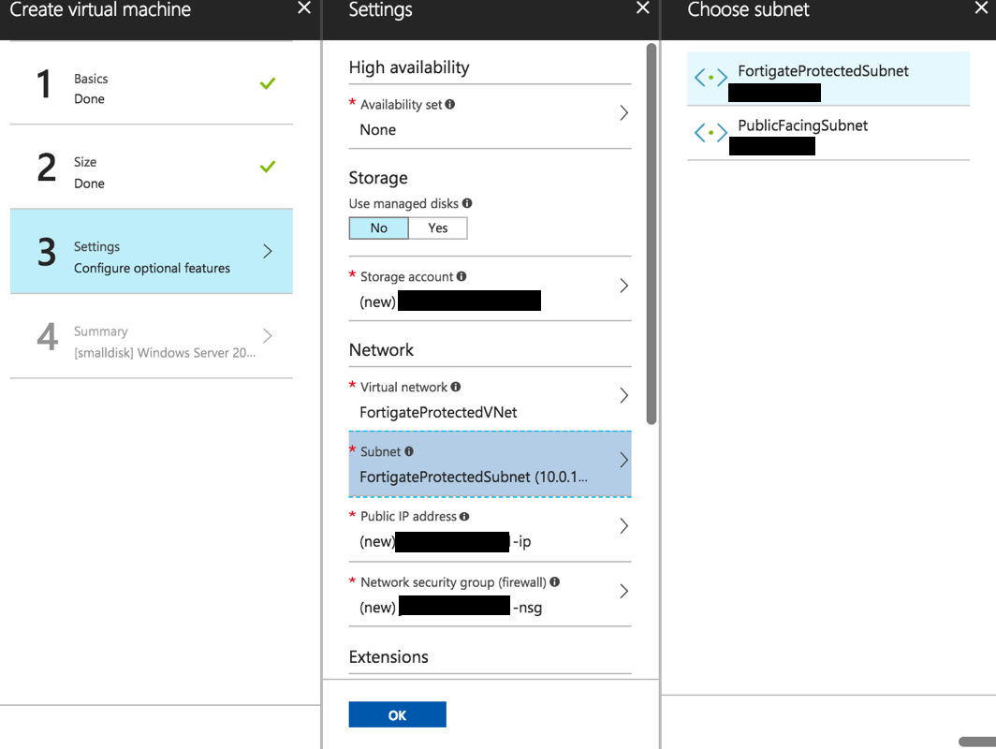Click the PublicFacingSubnet subnet icon

pos(710,132)
